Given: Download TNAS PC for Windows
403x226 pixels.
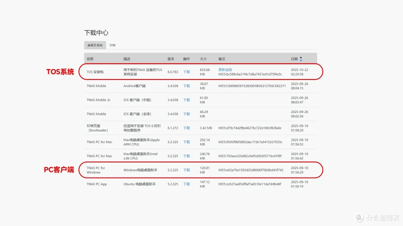Looking at the screenshot, I should (x=186, y=170).
